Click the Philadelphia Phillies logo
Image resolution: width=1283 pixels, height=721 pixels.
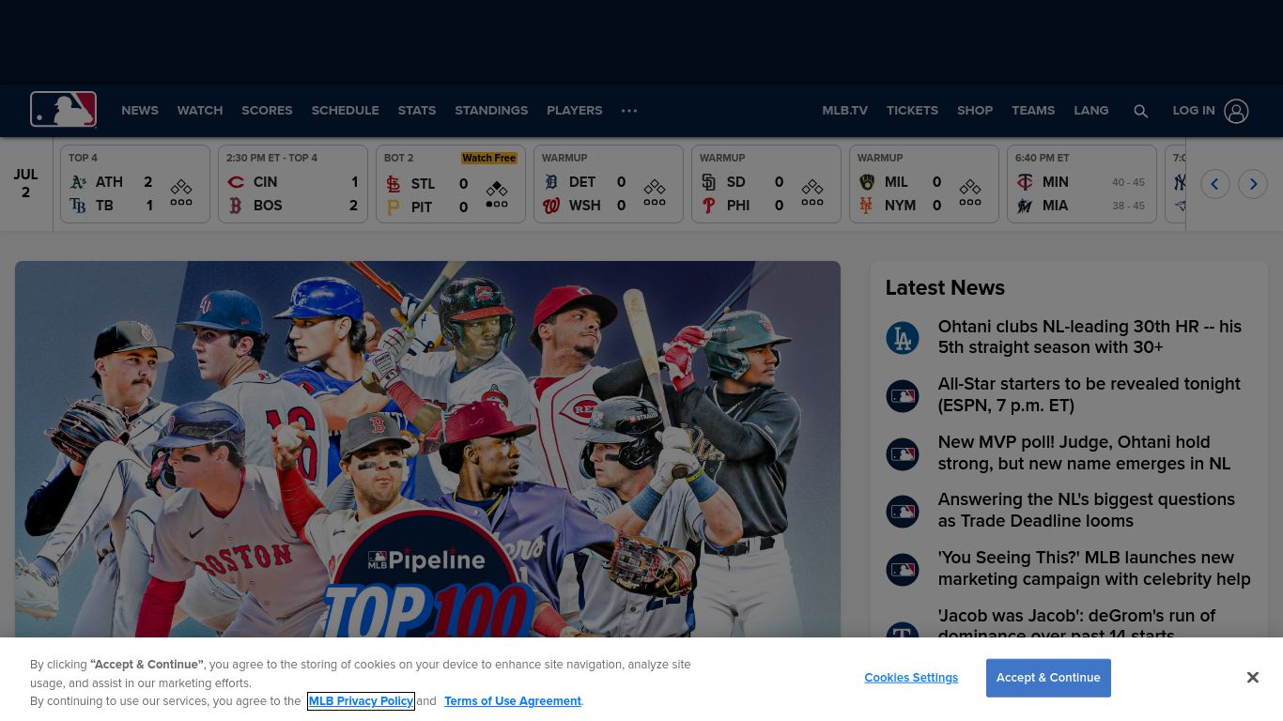(x=709, y=206)
